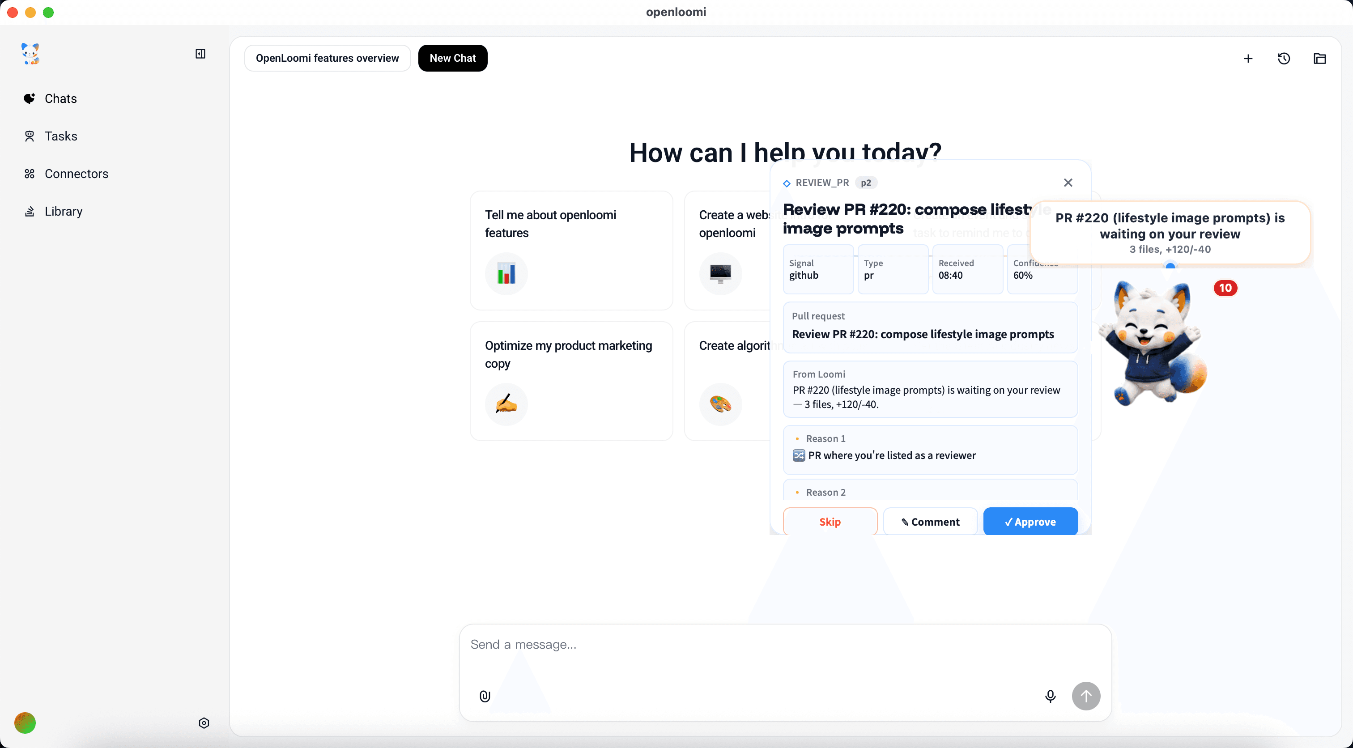Click the Loomi fox mascot

click(x=1153, y=343)
